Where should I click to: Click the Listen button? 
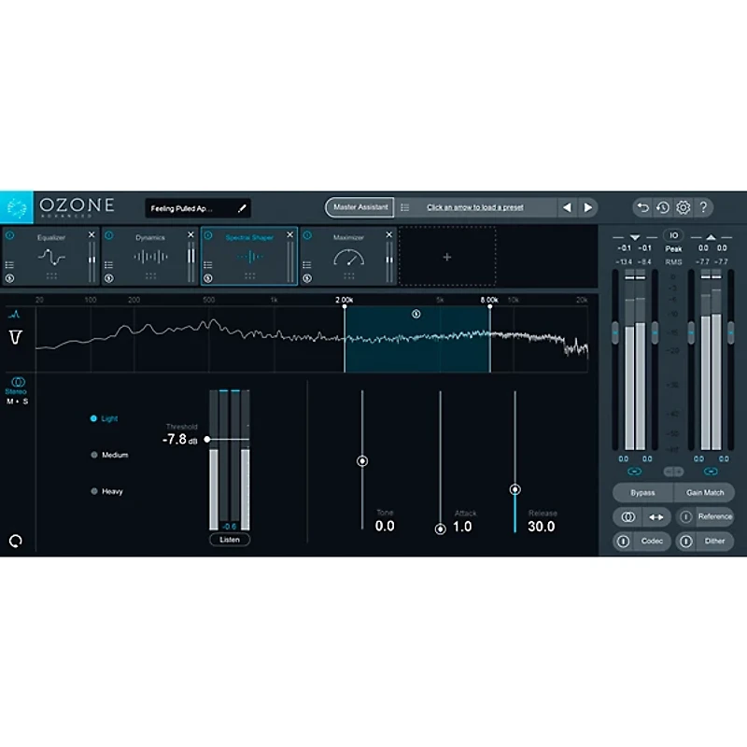[x=229, y=540]
